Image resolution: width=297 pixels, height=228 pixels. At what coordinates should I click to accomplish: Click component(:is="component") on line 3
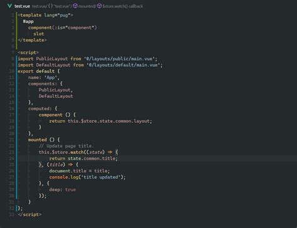point(63,28)
